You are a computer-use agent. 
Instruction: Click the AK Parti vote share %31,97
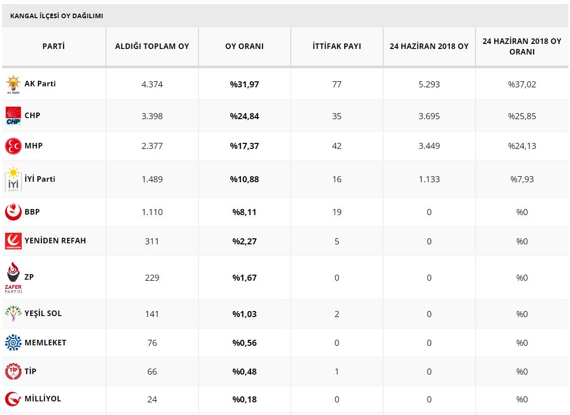pyautogui.click(x=244, y=84)
